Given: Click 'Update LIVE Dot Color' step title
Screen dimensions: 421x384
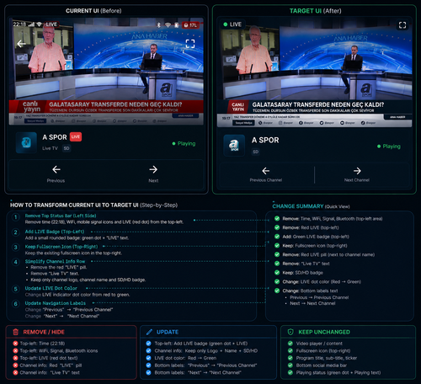Looking at the screenshot, I should point(51,288).
